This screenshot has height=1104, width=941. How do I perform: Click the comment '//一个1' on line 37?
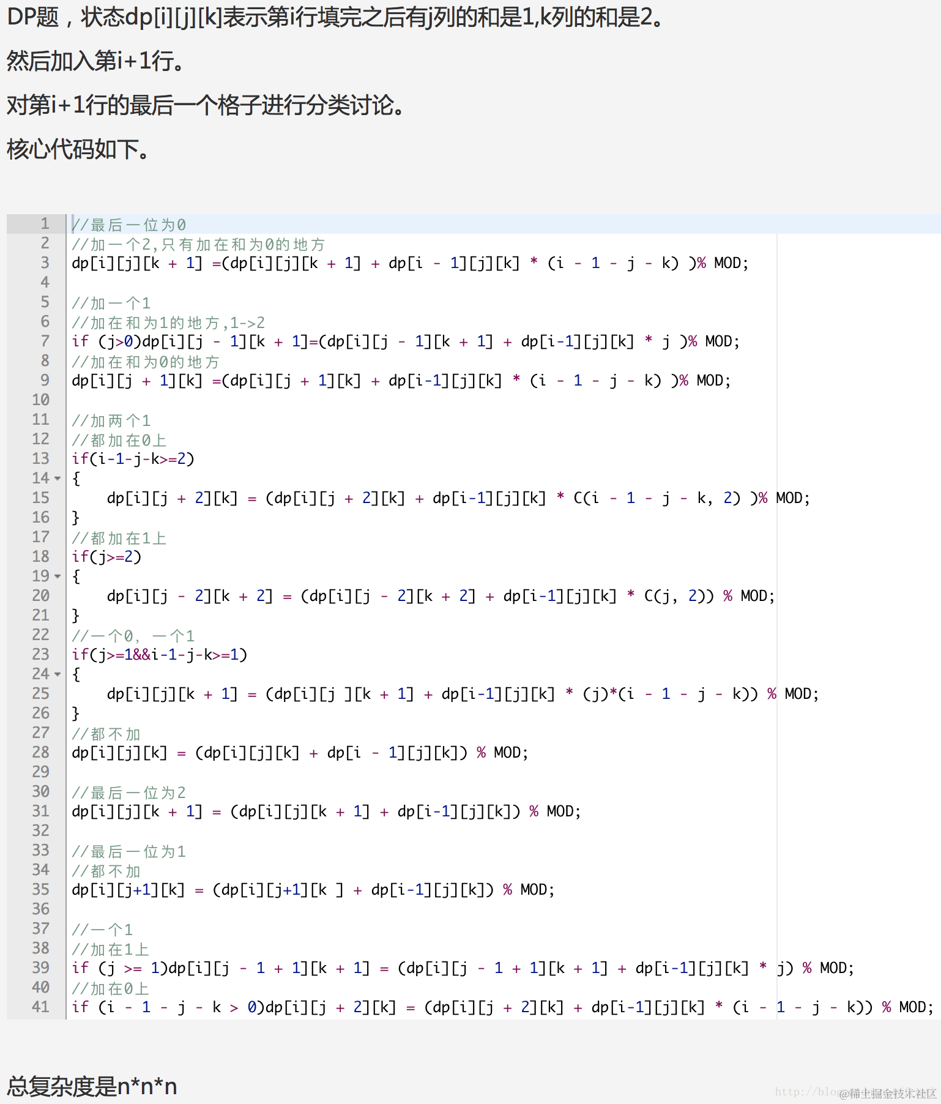(x=102, y=930)
